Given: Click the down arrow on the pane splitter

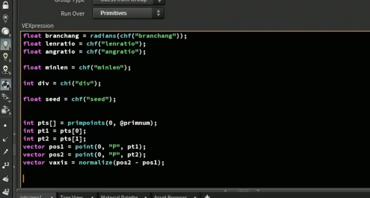Looking at the screenshot, I should click(258, 190).
